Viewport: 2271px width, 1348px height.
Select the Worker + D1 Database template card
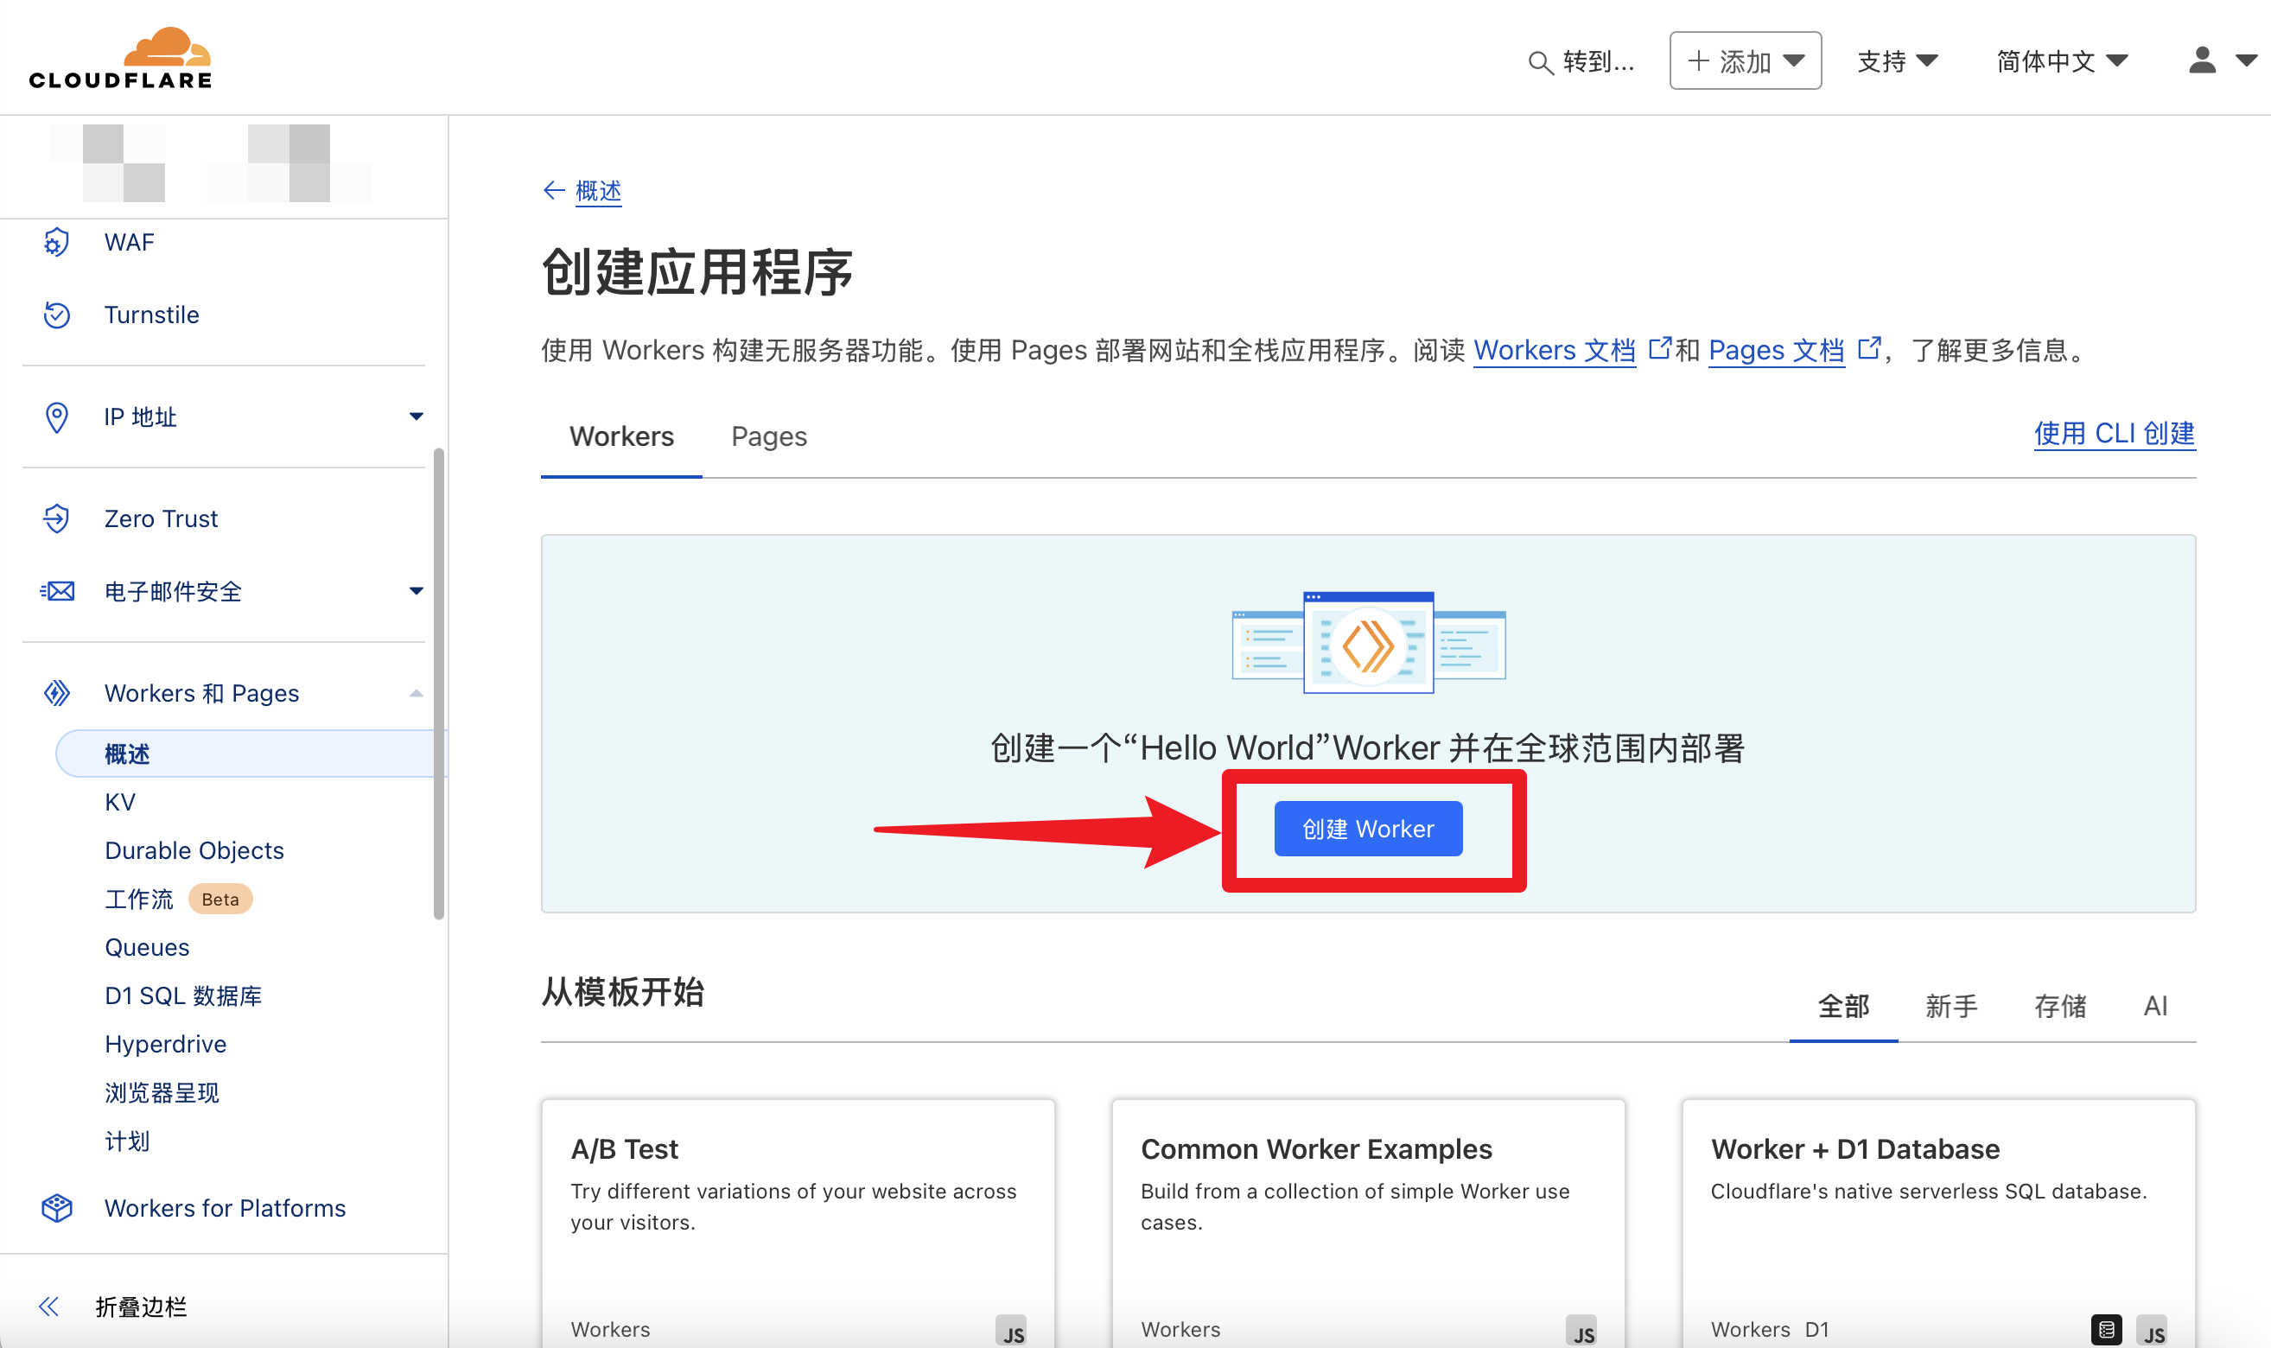click(1938, 1224)
